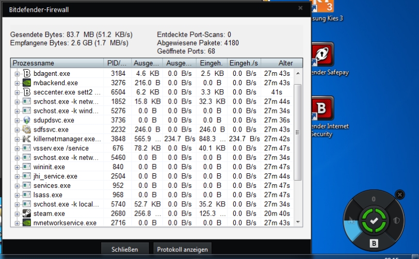
Task: Click the '0' counter segment on the widget
Action: click(374, 199)
